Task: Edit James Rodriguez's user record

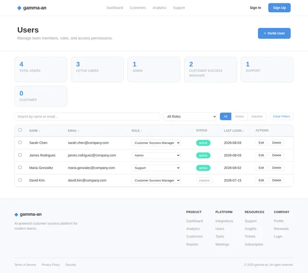Action: [x=261, y=155]
